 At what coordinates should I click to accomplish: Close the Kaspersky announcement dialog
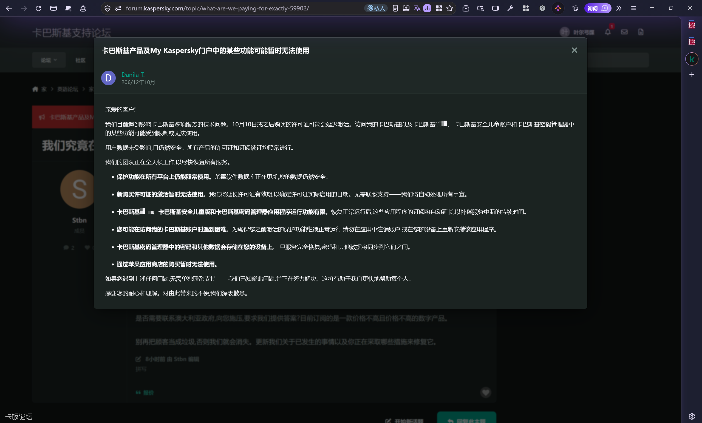tap(574, 50)
